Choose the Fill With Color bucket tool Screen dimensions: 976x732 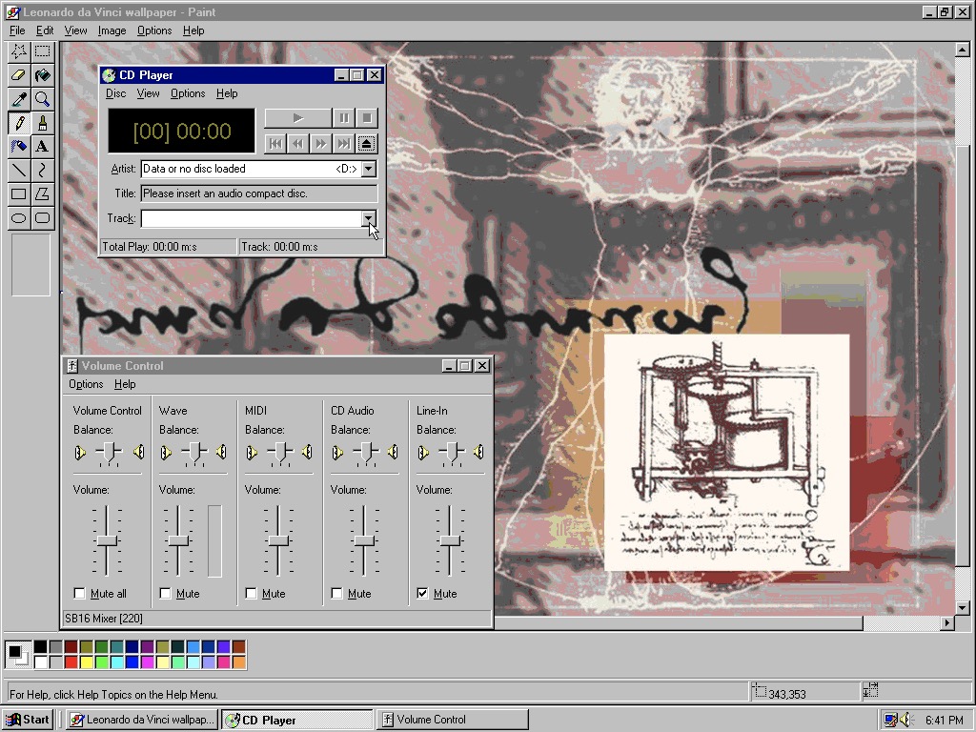pyautogui.click(x=42, y=75)
